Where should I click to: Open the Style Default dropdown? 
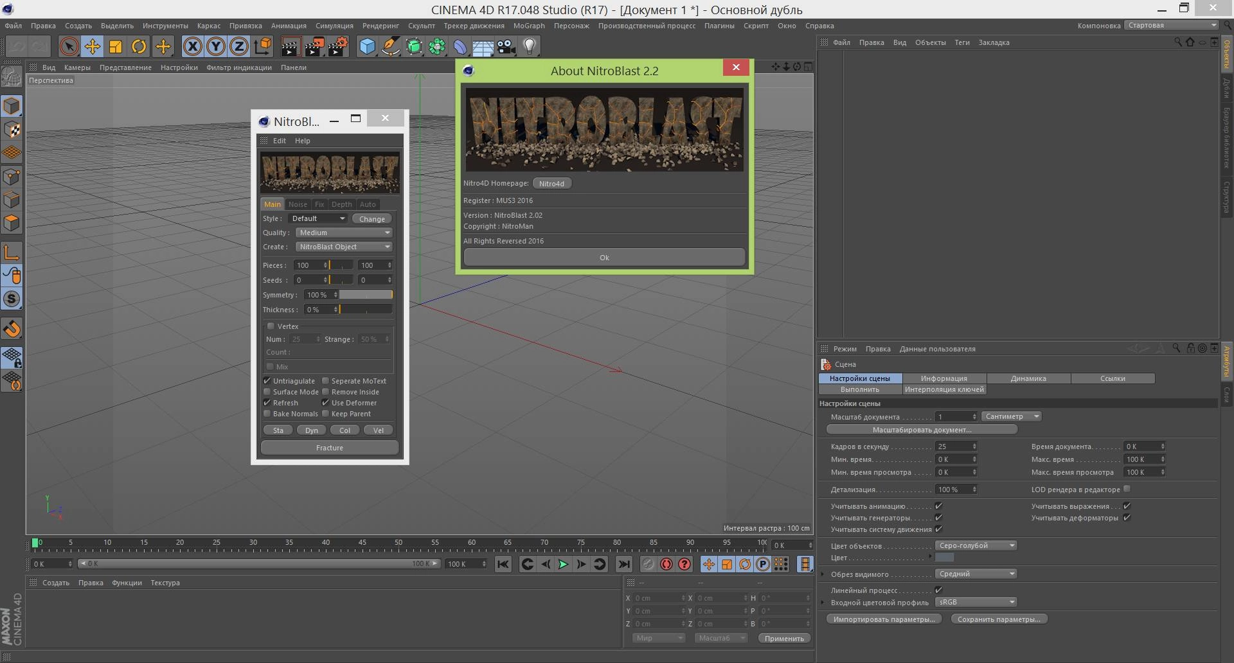pos(318,218)
